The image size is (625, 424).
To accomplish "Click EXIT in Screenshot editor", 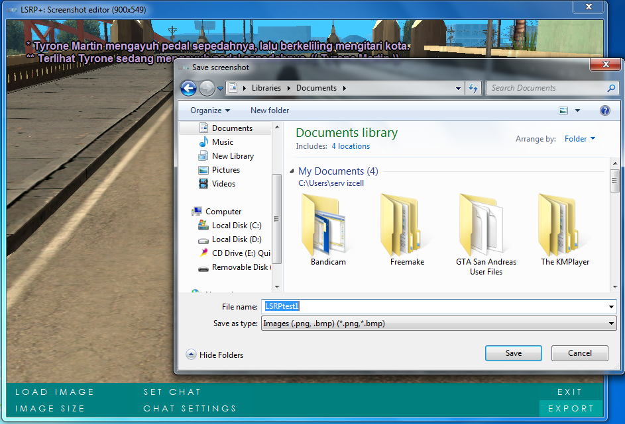I will coord(569,392).
